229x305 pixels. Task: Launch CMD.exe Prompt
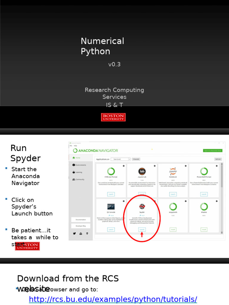[111, 194]
